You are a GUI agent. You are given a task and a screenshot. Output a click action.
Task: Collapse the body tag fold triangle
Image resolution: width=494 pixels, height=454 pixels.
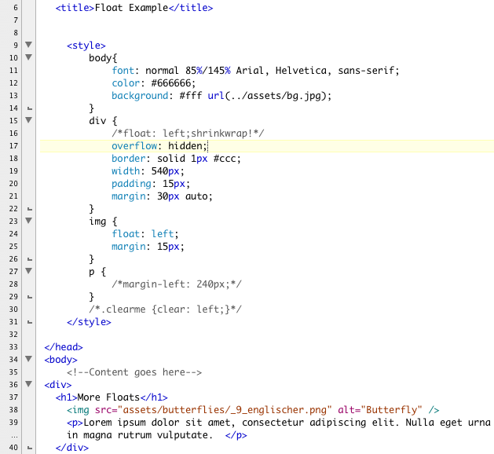pyautogui.click(x=29, y=360)
